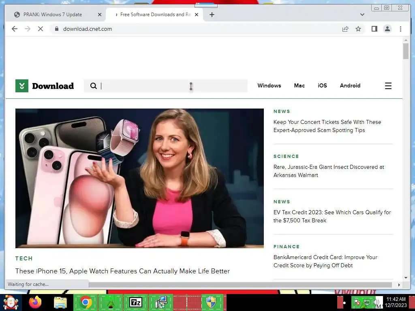415x311 pixels.
Task: Open a new tab with plus button
Action: click(212, 15)
